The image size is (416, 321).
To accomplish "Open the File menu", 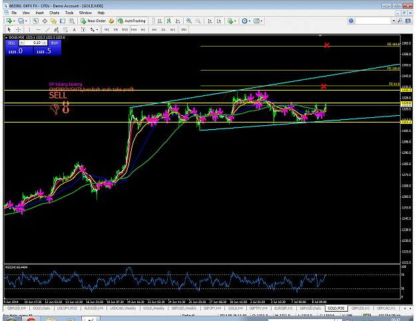I will point(14,13).
